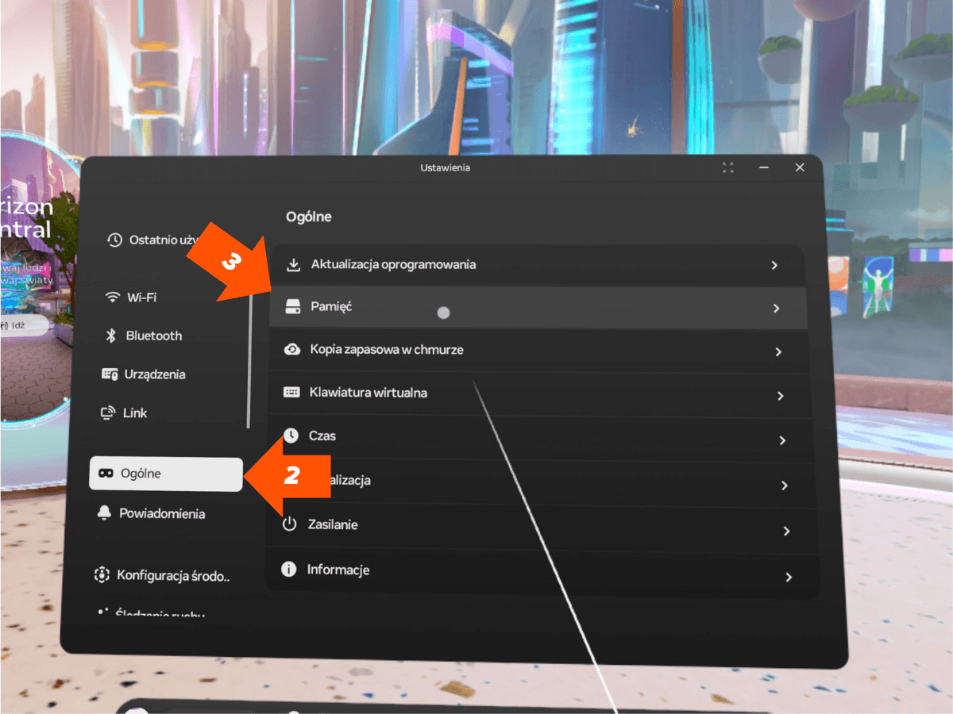Open Konfiguracja środowiska settings category
The width and height of the screenshot is (953, 714).
pyautogui.click(x=163, y=576)
